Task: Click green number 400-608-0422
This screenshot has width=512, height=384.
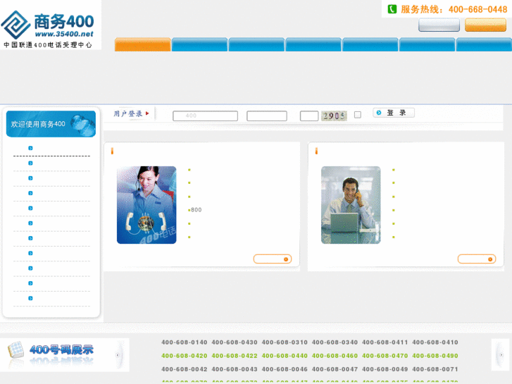Action: pyautogui.click(x=235, y=356)
